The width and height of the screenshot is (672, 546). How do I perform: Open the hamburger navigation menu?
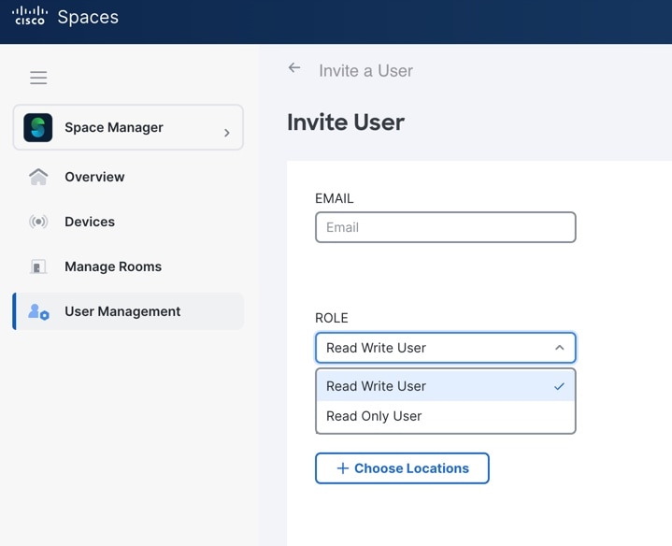click(38, 78)
